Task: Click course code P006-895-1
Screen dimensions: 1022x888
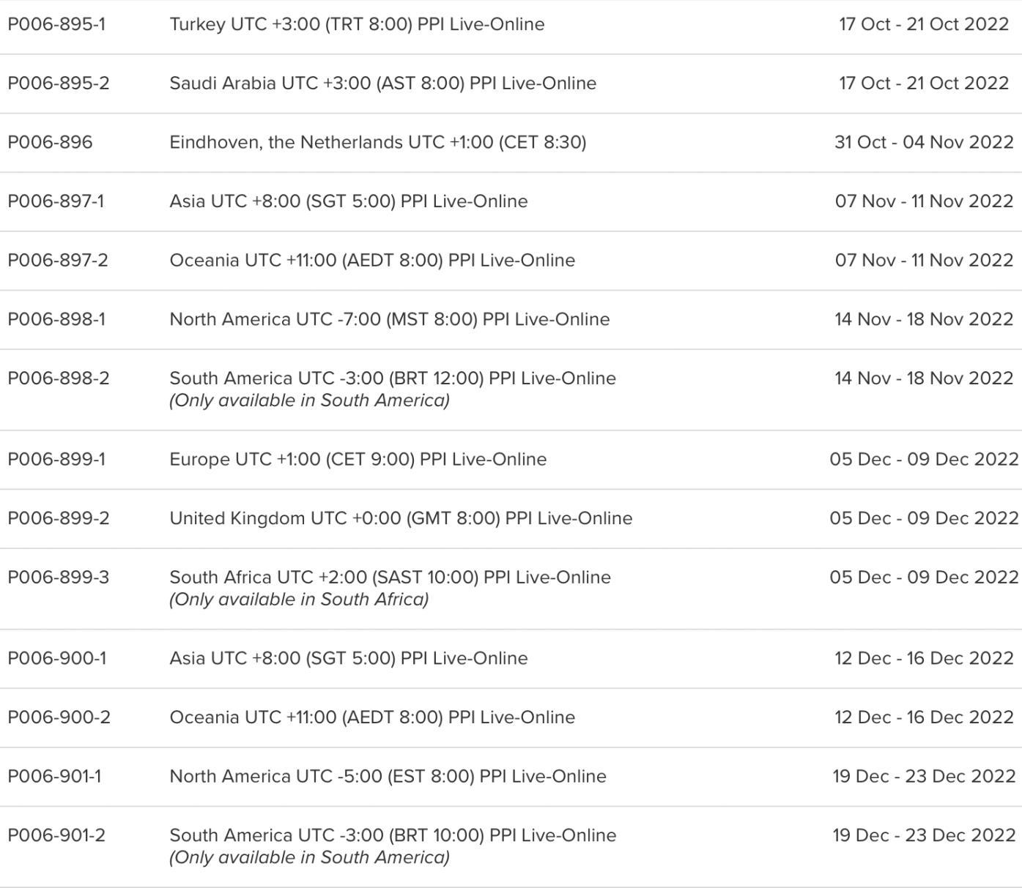Action: (x=56, y=24)
